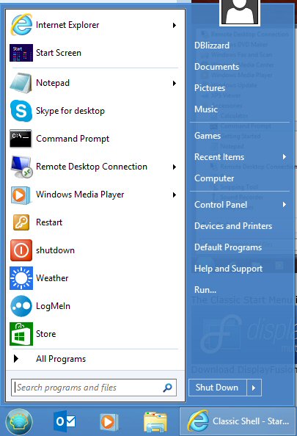Launch LogMeIn icon

pos(21,306)
